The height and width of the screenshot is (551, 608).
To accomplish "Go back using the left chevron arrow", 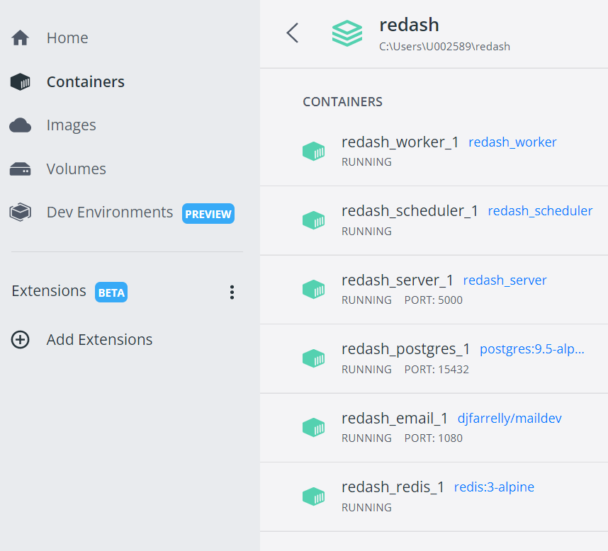I will 293,33.
